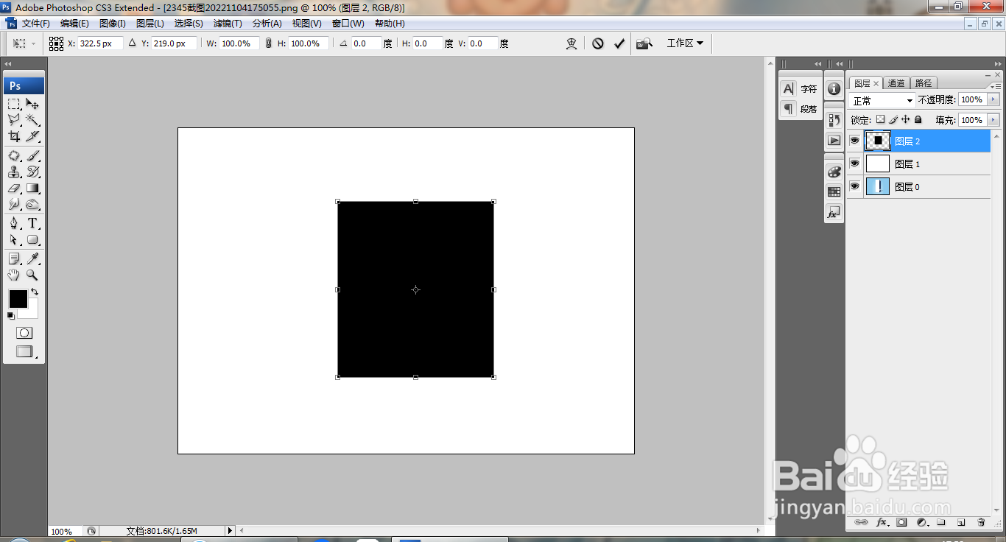This screenshot has height=542, width=1006.
Task: Hide layer 图层 2 eye icon
Action: pyautogui.click(x=854, y=141)
